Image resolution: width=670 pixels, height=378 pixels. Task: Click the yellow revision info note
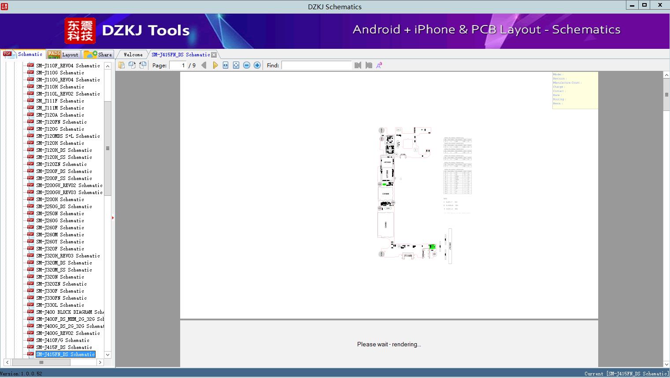(575, 90)
